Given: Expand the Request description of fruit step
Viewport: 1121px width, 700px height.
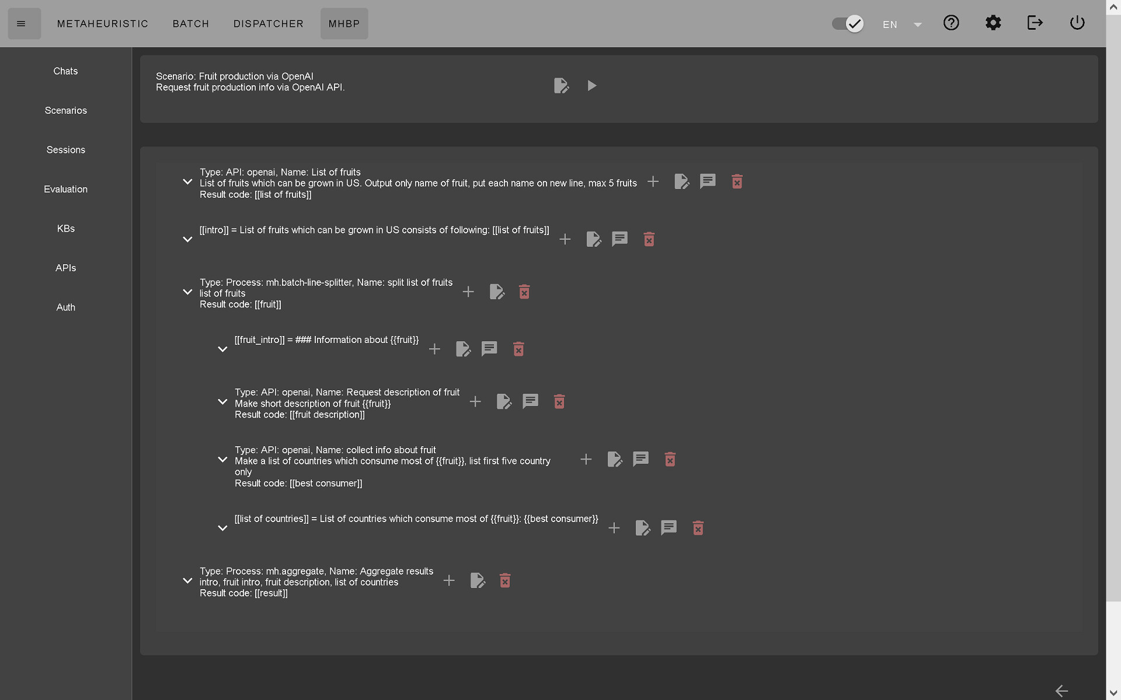Looking at the screenshot, I should [222, 401].
